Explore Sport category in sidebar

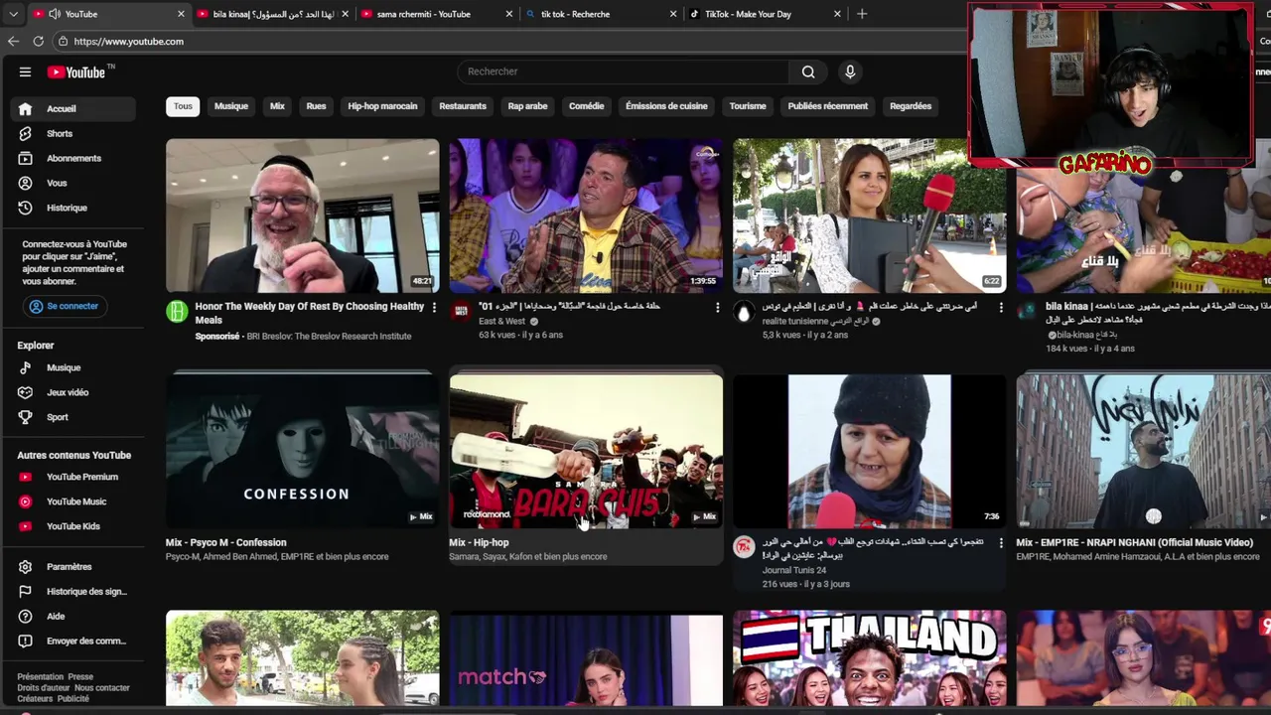point(73,417)
